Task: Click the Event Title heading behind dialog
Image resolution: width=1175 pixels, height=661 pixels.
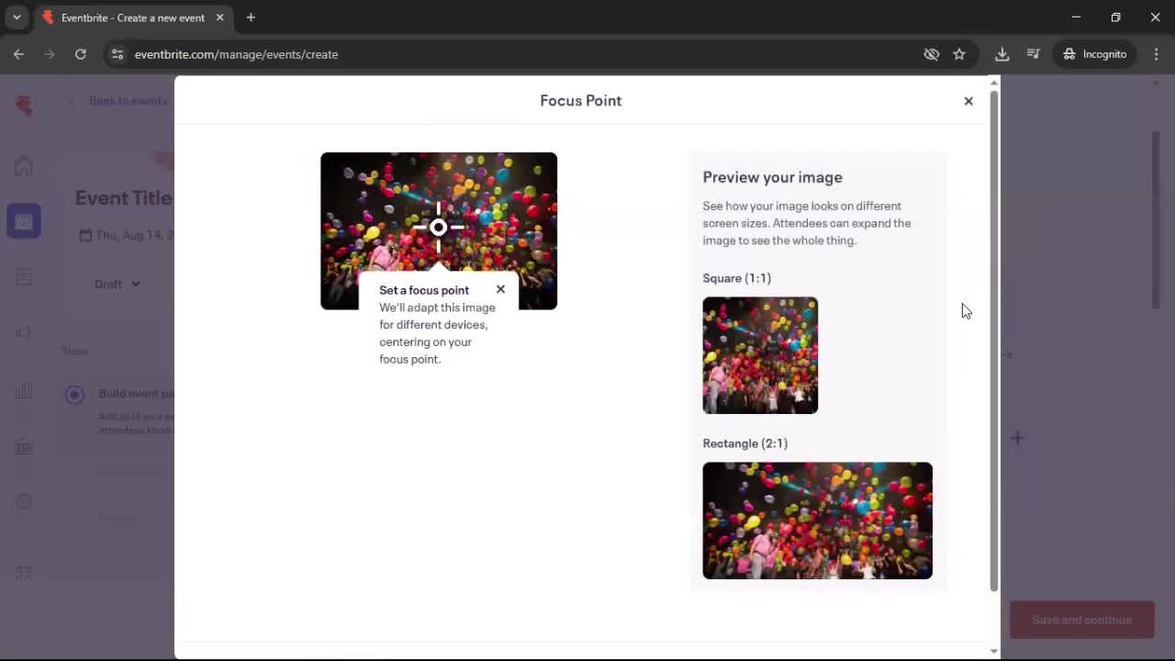Action: (x=124, y=197)
